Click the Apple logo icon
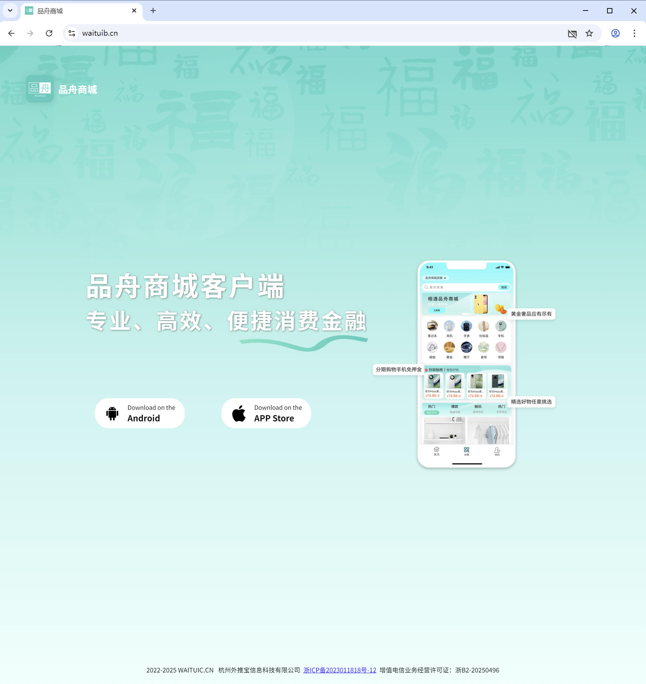The width and height of the screenshot is (646, 684). coord(239,413)
